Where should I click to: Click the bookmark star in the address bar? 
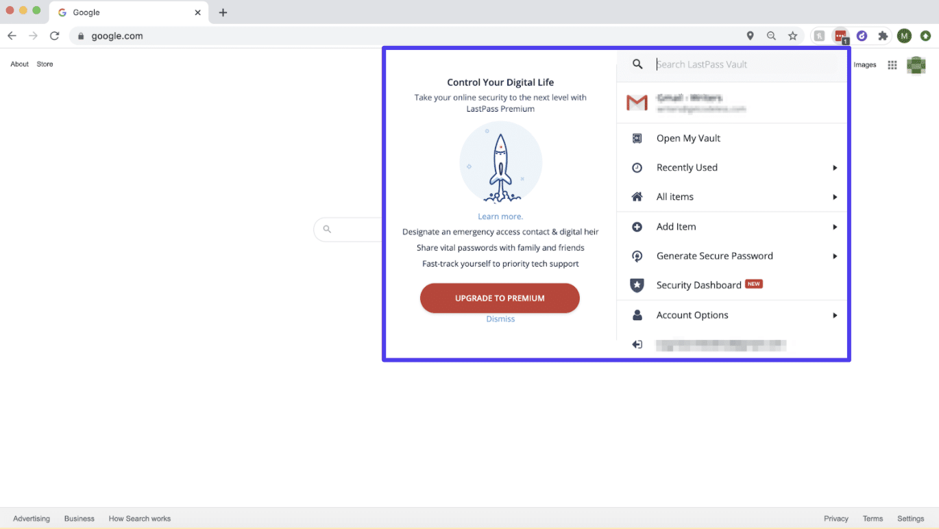793,35
